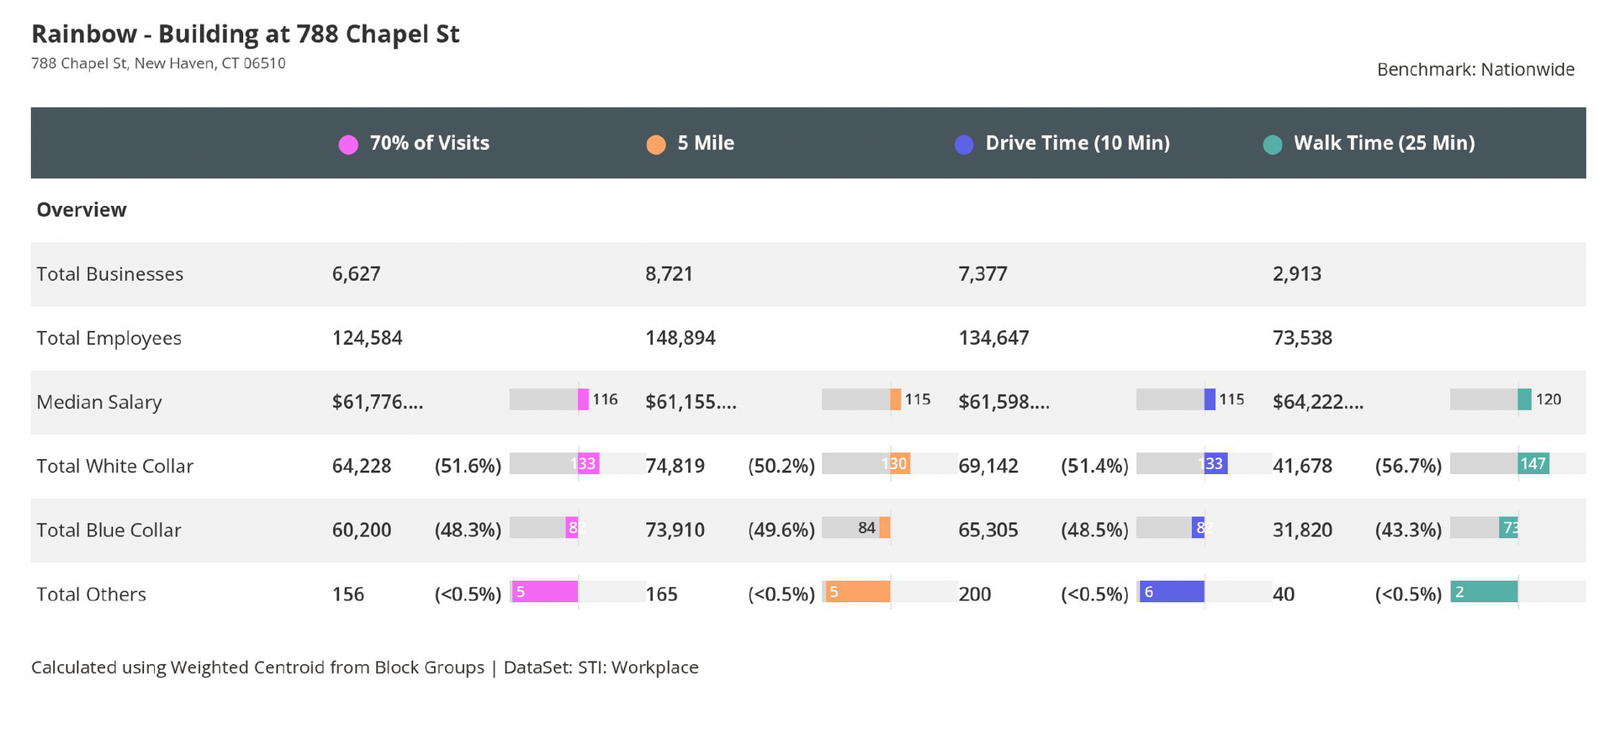1615x734 pixels.
Task: Click the teal White Collar bar showing 147
Action: pyautogui.click(x=1533, y=463)
